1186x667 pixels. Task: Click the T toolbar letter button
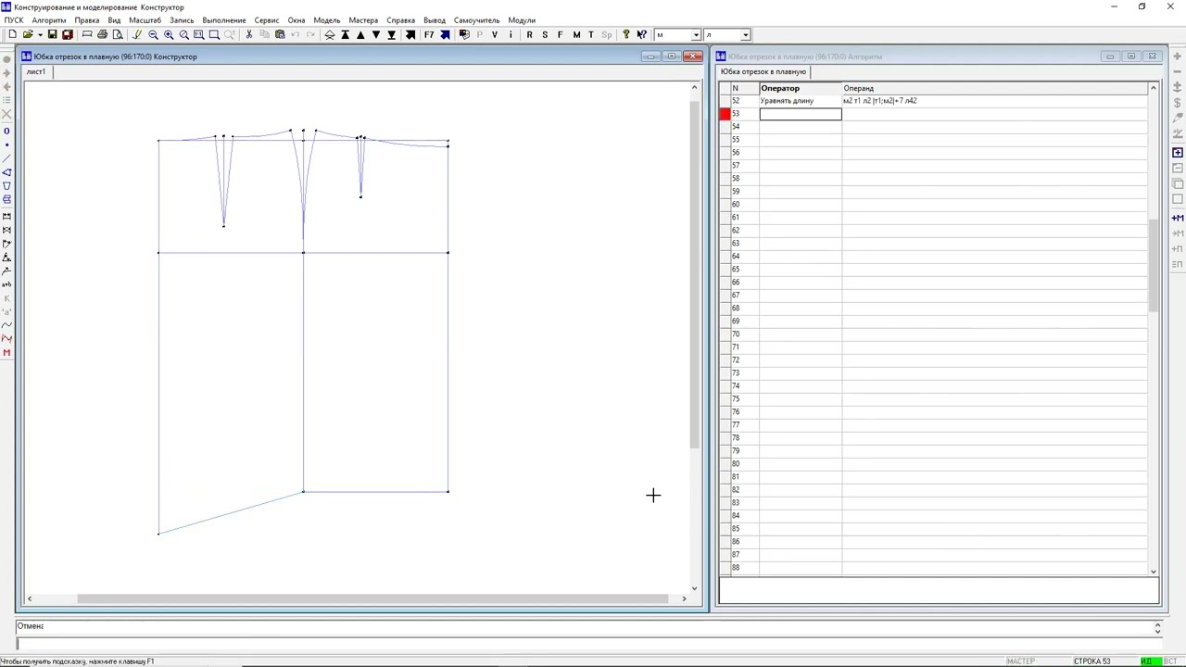coord(591,34)
